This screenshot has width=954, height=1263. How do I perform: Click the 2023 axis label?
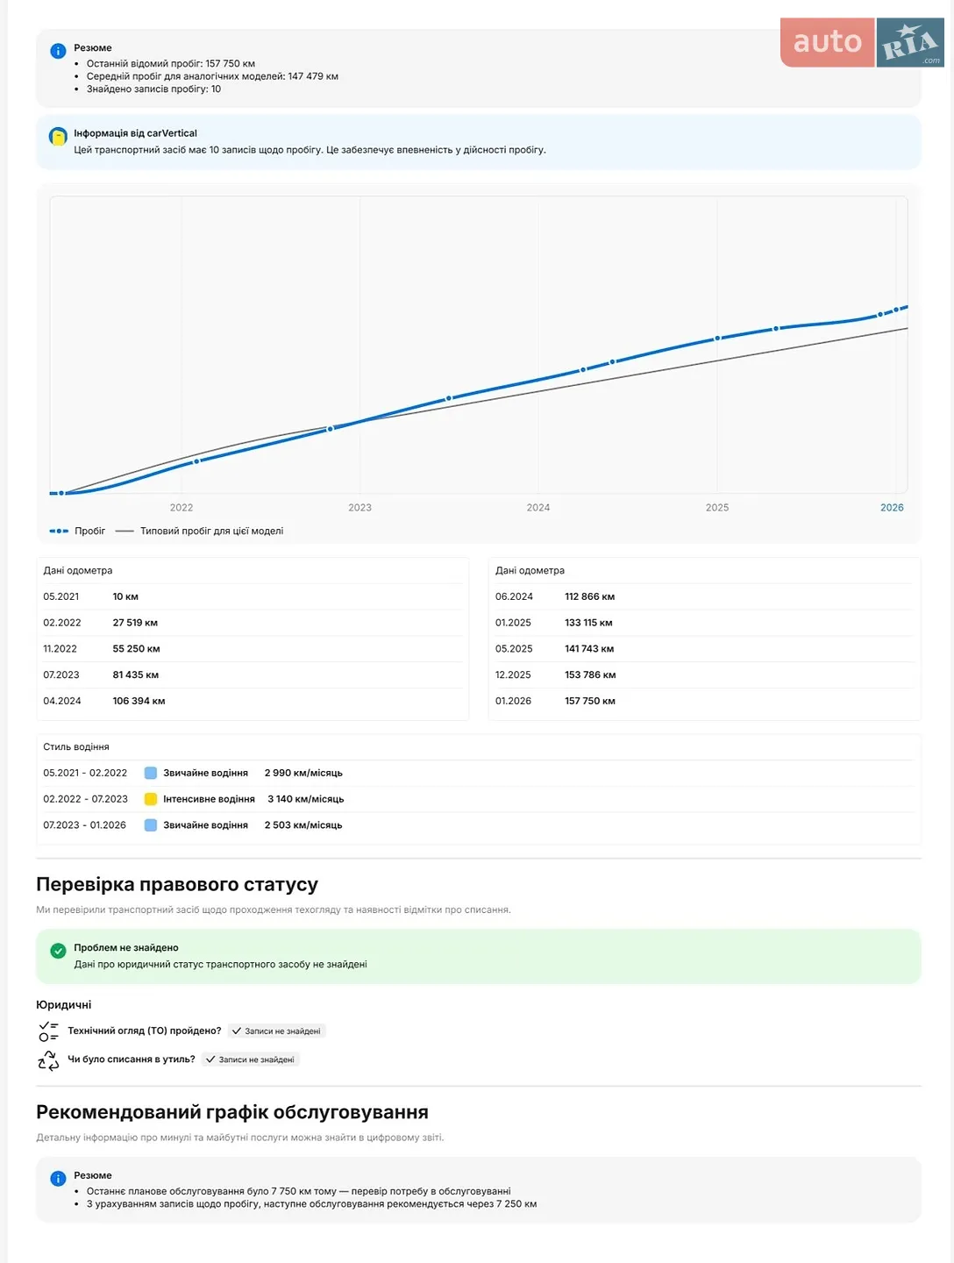[x=360, y=508]
